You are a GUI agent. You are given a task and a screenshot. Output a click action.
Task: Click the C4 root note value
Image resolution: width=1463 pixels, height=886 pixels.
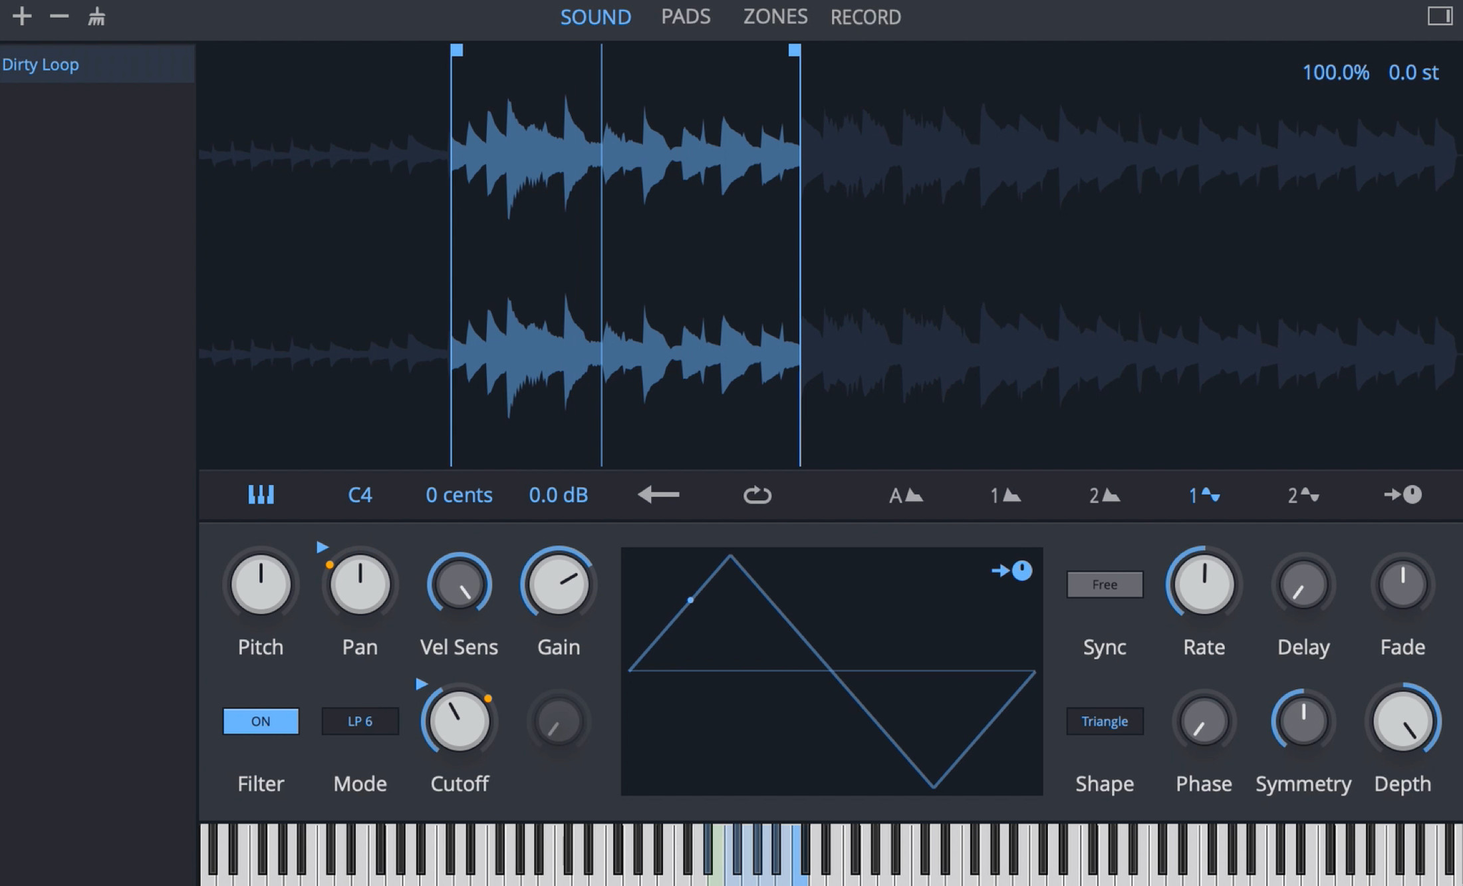(360, 495)
